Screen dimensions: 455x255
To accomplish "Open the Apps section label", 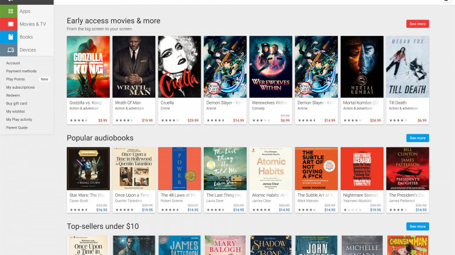I will pyautogui.click(x=25, y=12).
